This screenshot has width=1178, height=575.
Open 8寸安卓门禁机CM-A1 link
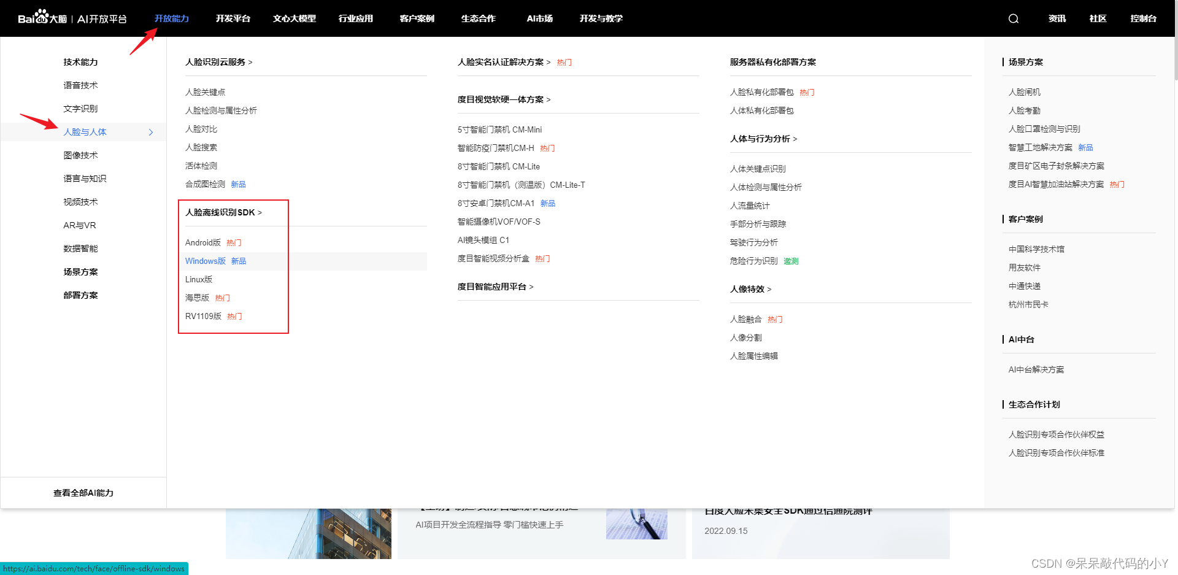(496, 203)
